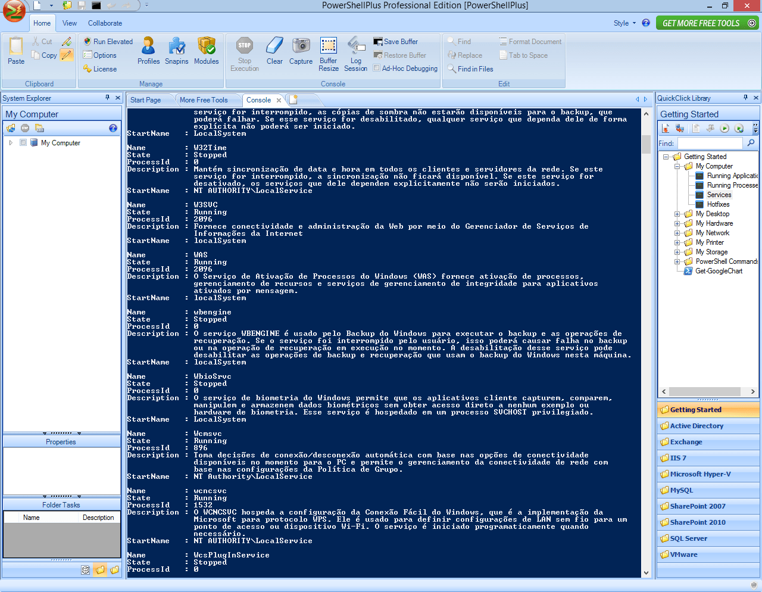Image resolution: width=762 pixels, height=592 pixels.
Task: Click the console vertical scrollbar thumb
Action: coord(646,145)
